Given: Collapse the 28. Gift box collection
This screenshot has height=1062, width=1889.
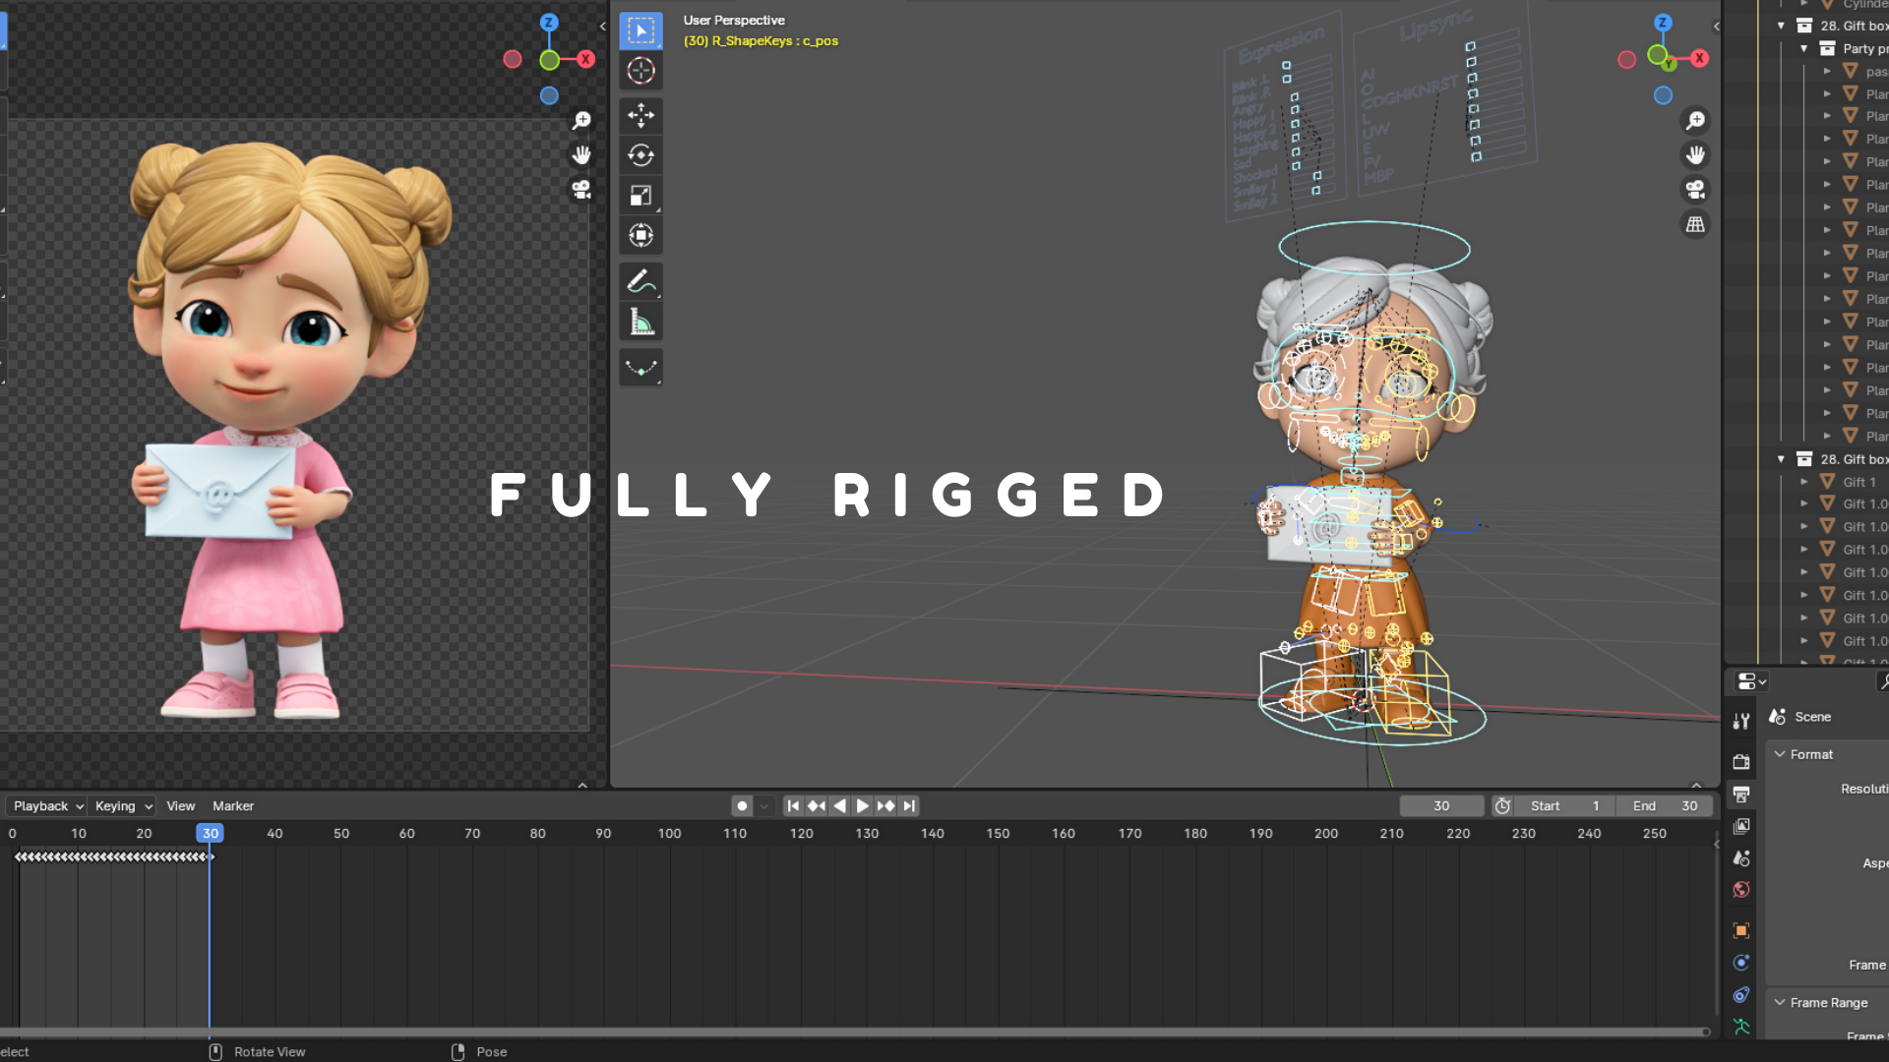Looking at the screenshot, I should (1781, 458).
